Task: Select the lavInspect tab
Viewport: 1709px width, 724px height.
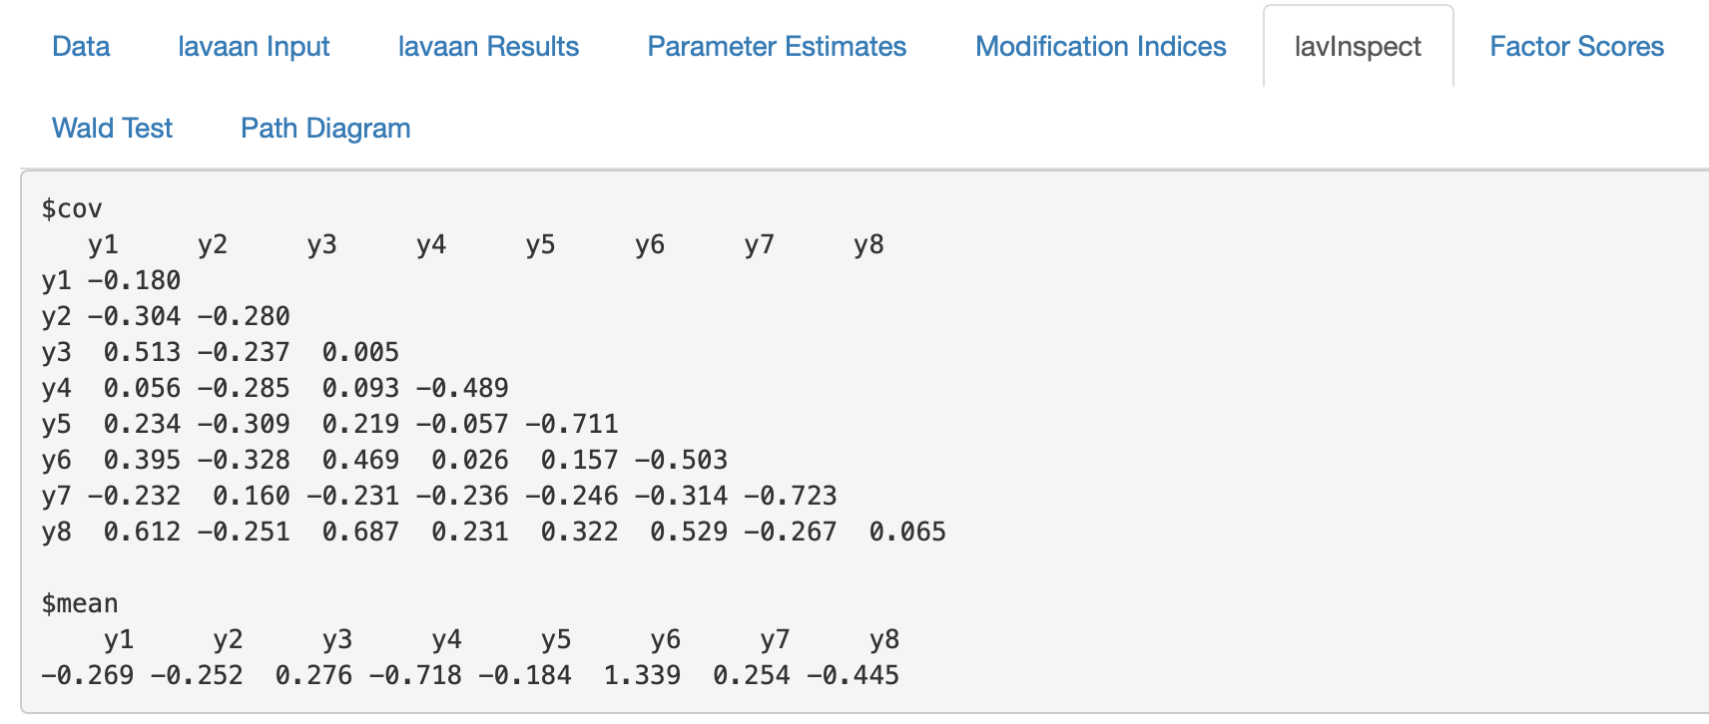Action: click(x=1358, y=47)
